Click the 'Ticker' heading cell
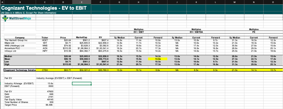 click(45, 38)
